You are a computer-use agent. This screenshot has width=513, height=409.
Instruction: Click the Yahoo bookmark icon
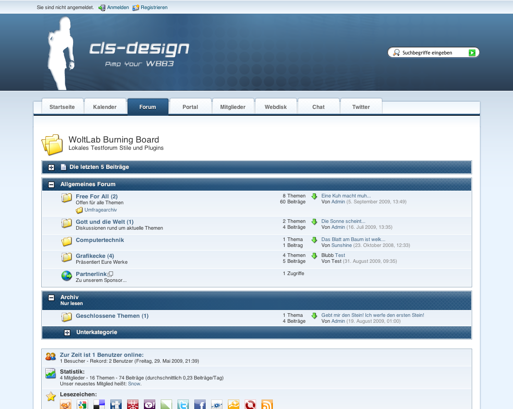pos(149,404)
